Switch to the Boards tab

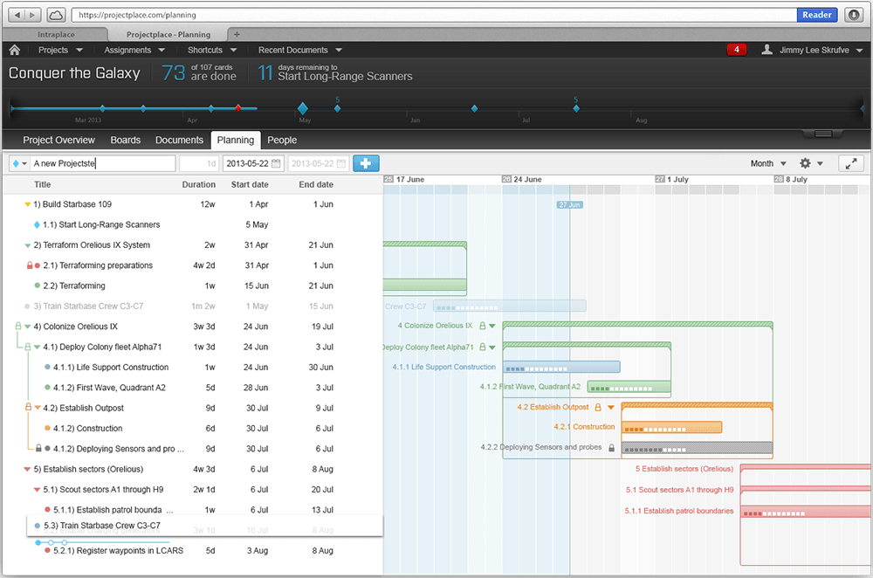(x=125, y=140)
